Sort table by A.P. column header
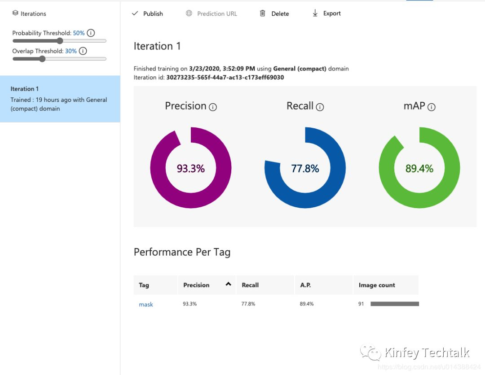 305,285
